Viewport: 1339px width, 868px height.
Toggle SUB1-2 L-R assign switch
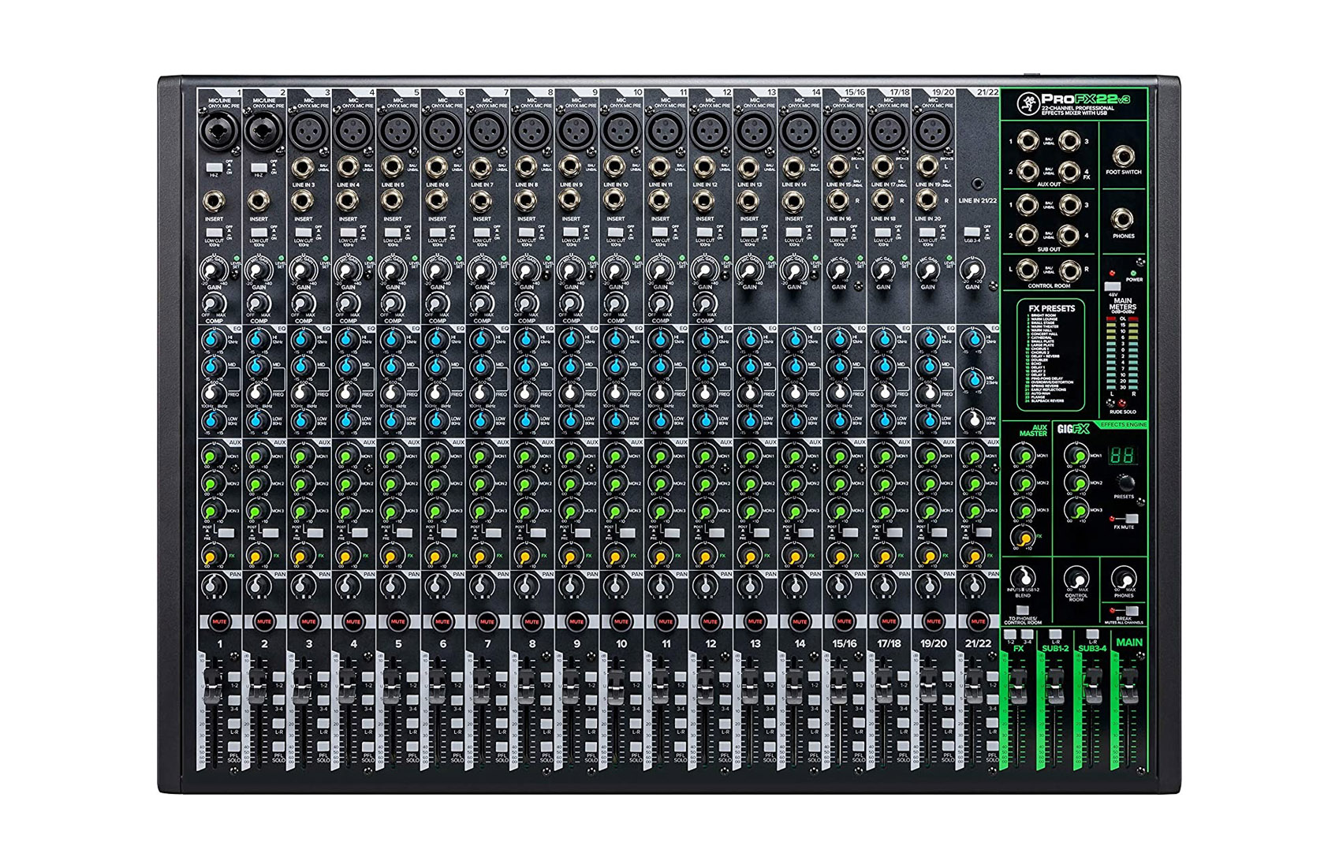pyautogui.click(x=1055, y=634)
